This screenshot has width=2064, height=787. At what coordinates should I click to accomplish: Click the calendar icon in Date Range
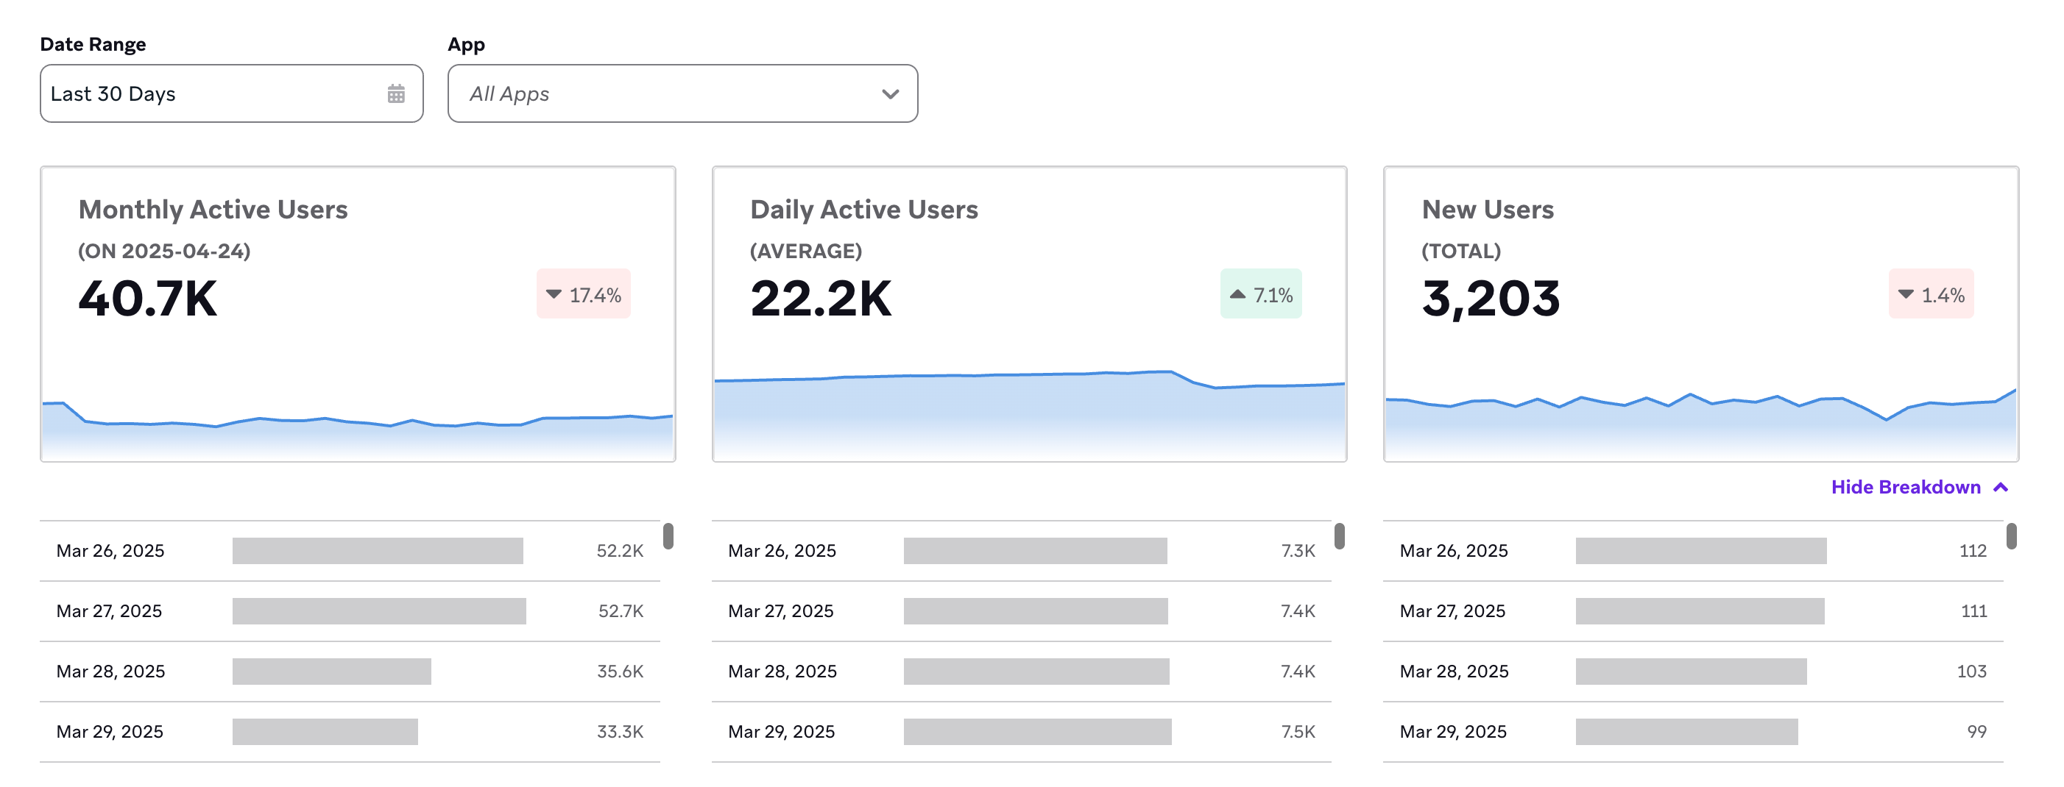396,93
